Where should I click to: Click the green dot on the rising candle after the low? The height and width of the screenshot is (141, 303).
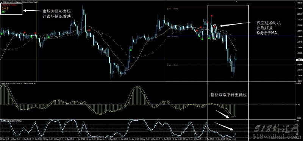click(x=131, y=50)
